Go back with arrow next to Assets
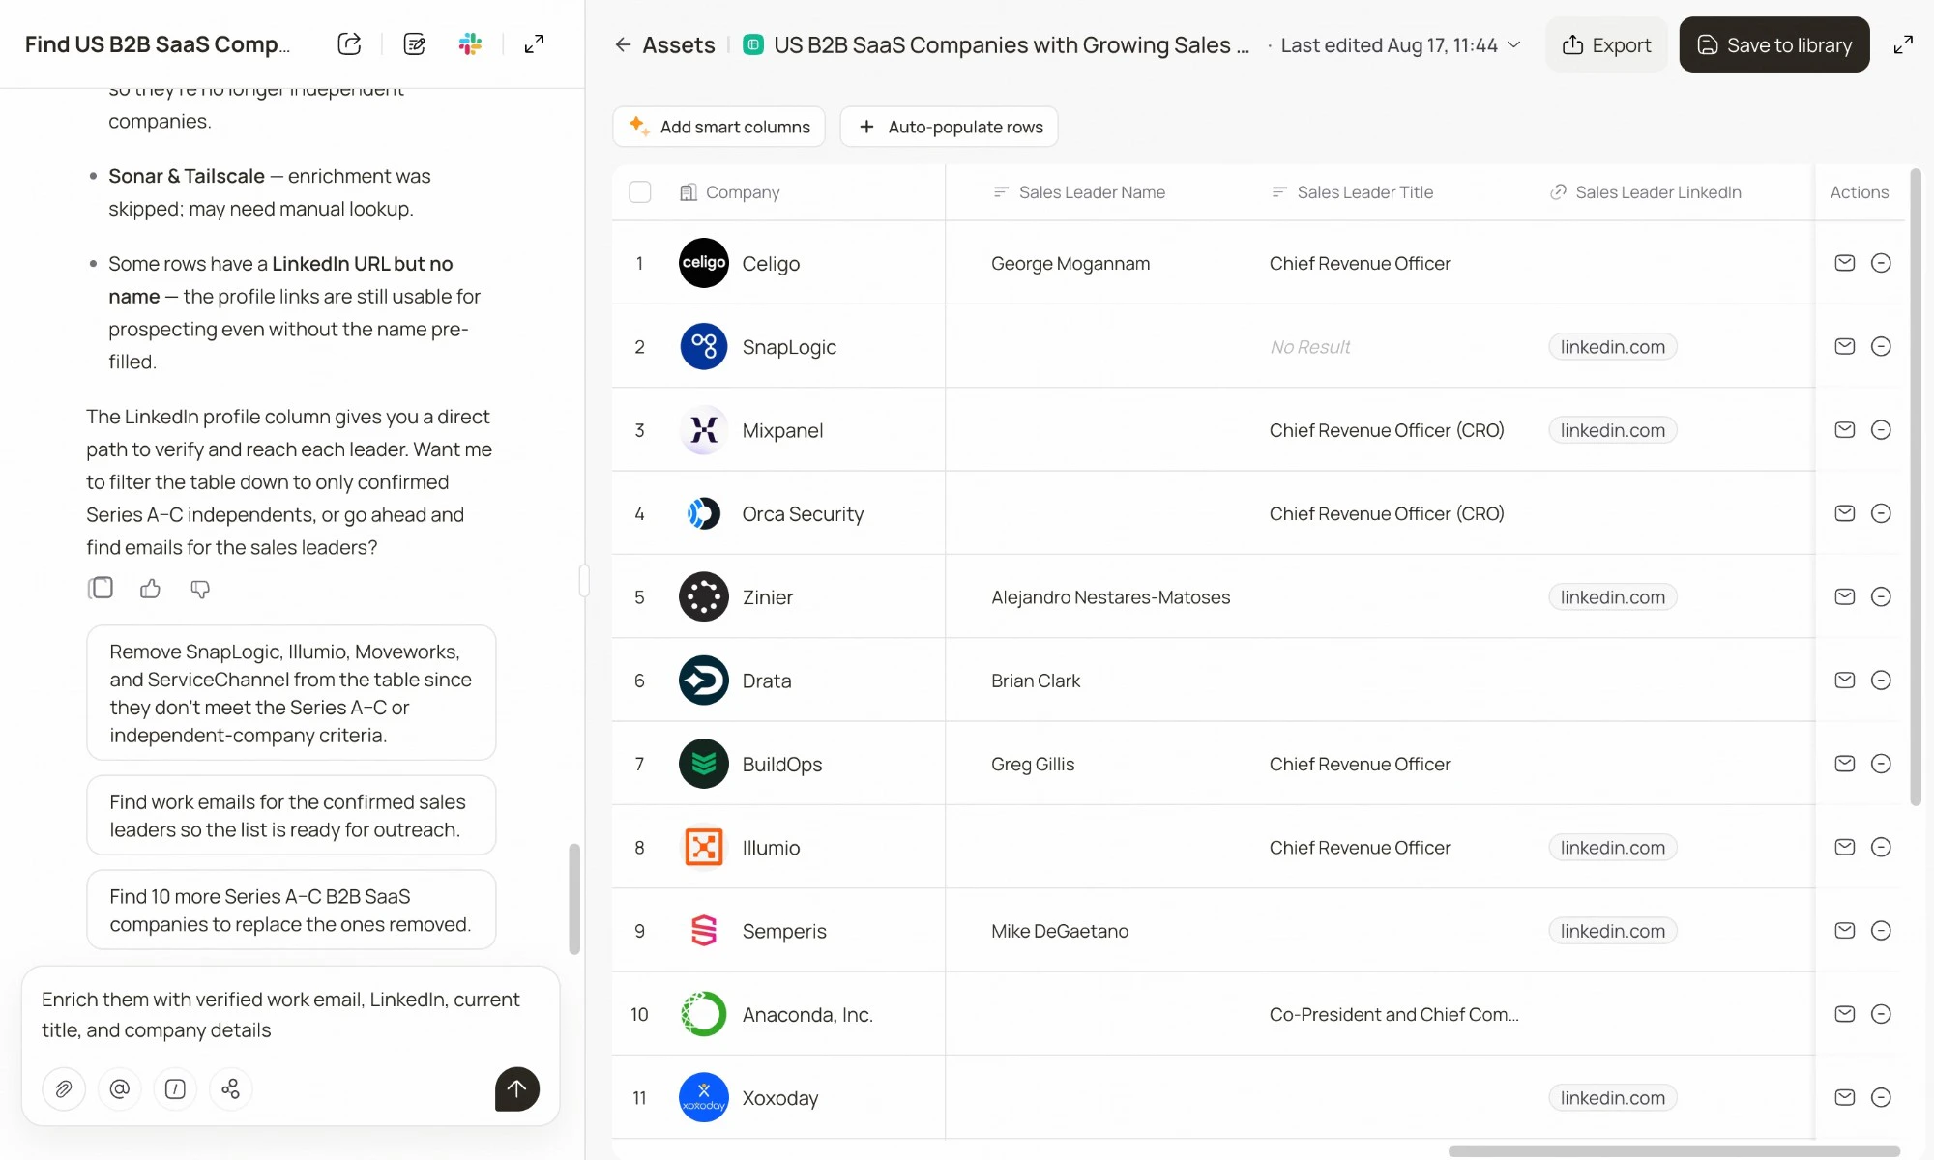Image resolution: width=1934 pixels, height=1160 pixels. [x=623, y=44]
